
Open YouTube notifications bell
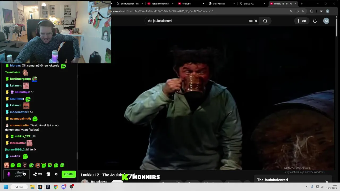click(315, 21)
